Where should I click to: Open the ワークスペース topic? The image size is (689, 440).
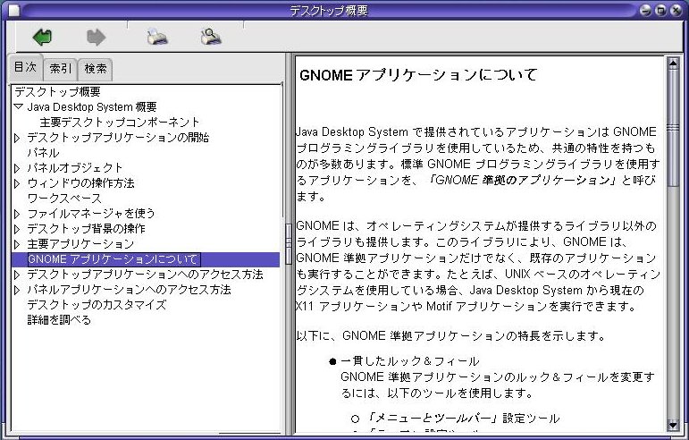[64, 199]
